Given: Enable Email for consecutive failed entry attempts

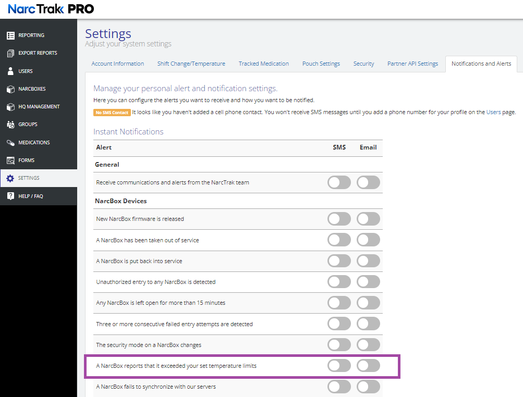Looking at the screenshot, I should [x=368, y=324].
